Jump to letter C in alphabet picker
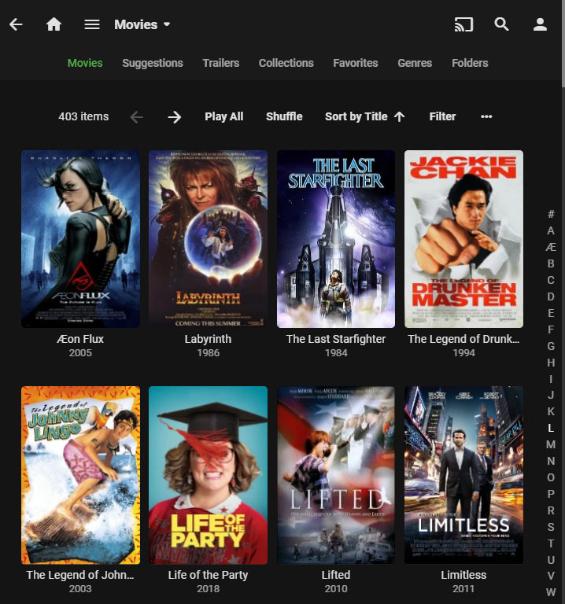 click(551, 280)
